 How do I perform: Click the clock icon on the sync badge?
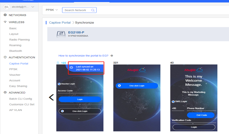(x=71, y=68)
